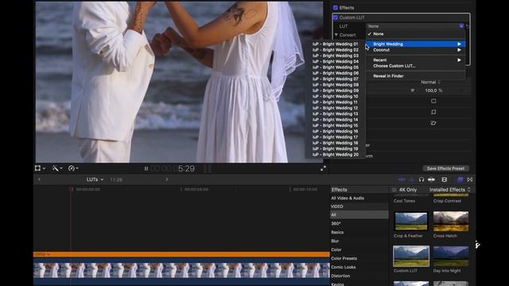Open the retime speed menu

tap(73, 168)
